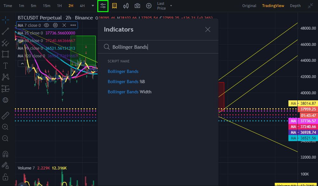This screenshot has height=186, width=318.
Task: Click the magenta MA 37736.57 price label
Action: [303, 121]
